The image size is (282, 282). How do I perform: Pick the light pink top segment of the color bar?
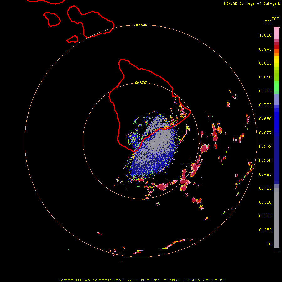click(x=277, y=34)
